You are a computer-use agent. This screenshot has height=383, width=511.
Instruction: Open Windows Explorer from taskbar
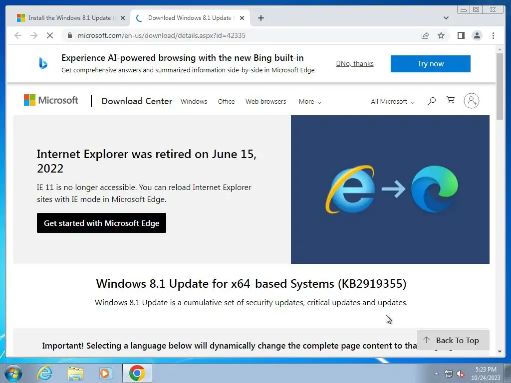[75, 373]
